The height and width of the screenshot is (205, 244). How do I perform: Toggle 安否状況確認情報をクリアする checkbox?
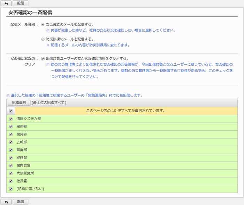point(43,58)
